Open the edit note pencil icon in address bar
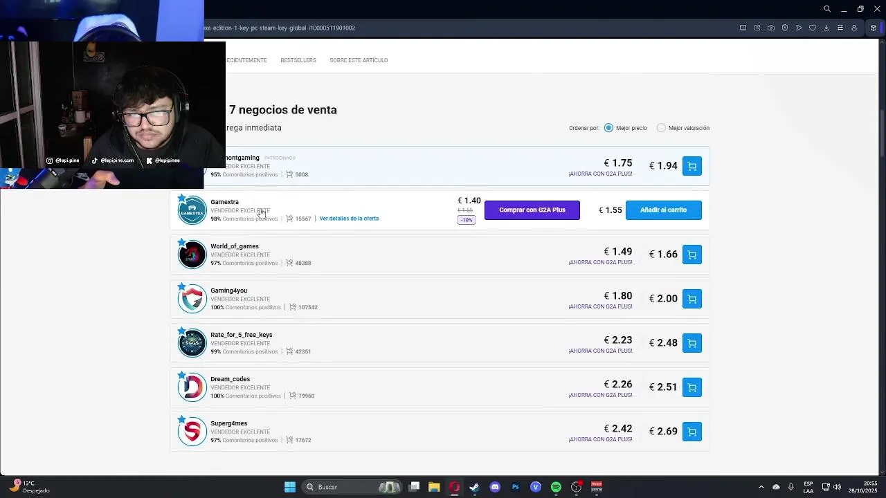The image size is (886, 498). point(757,28)
